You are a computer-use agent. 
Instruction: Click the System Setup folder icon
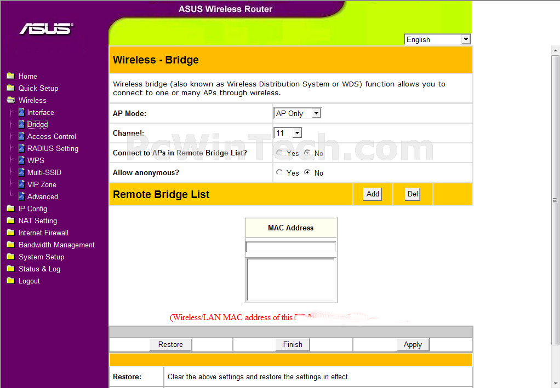(11, 257)
